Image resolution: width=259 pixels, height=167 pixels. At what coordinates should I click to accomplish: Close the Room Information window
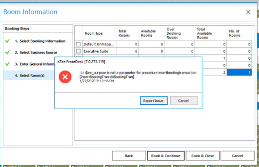[x=248, y=12]
